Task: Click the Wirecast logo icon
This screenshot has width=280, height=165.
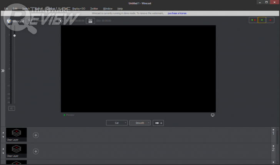Action: [x=9, y=21]
